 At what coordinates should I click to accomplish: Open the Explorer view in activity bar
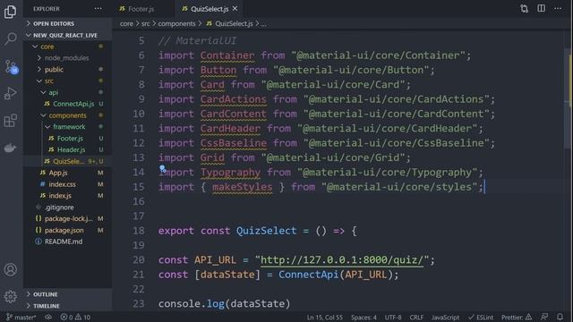(10, 12)
